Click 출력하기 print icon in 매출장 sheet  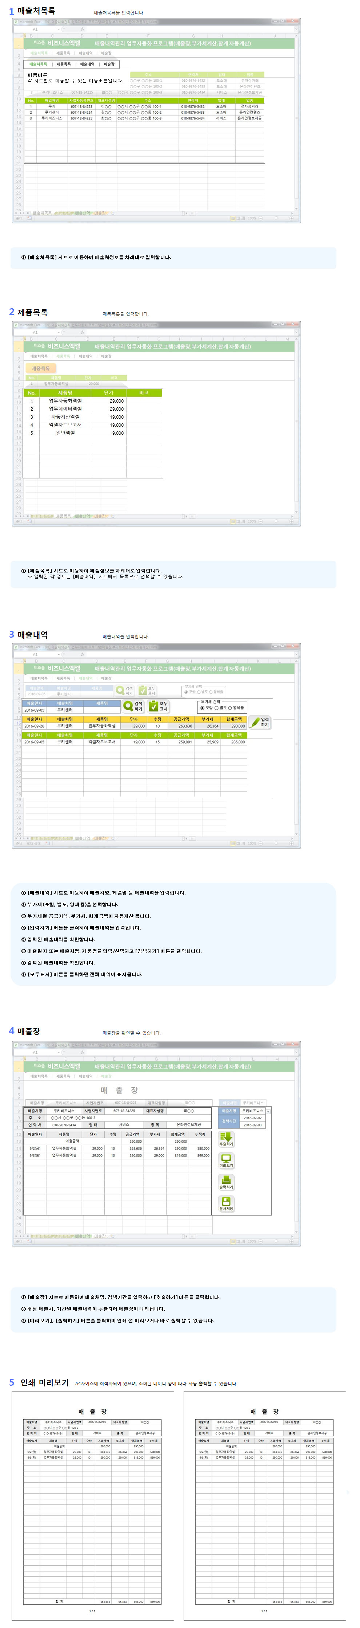(226, 1182)
